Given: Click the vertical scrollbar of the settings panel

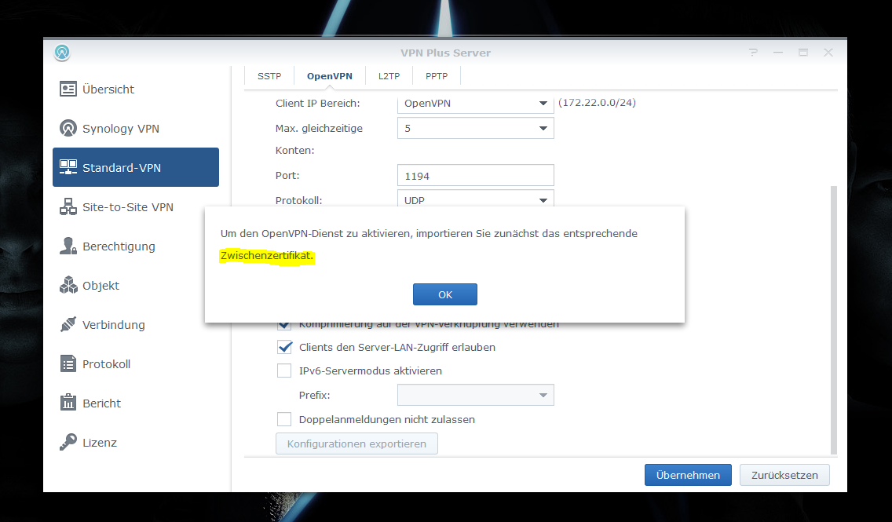Looking at the screenshot, I should pos(833,319).
